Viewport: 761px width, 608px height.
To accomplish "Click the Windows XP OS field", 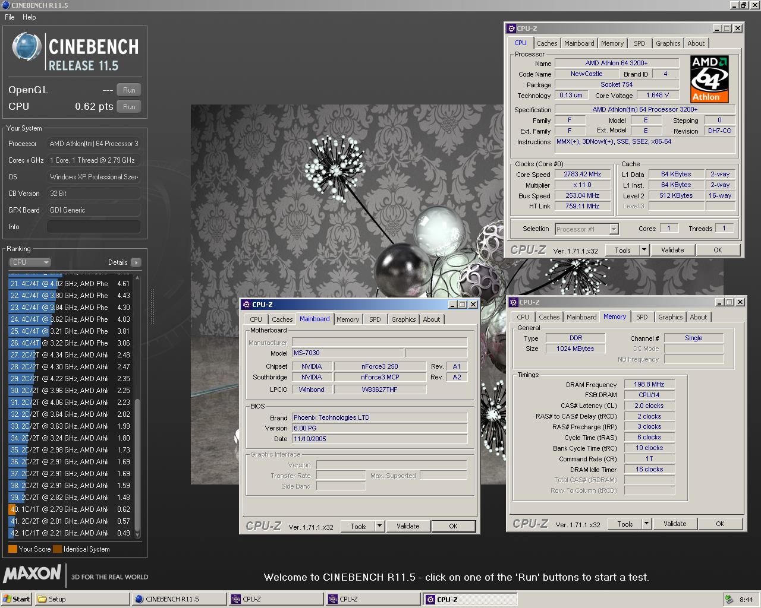I will point(94,177).
